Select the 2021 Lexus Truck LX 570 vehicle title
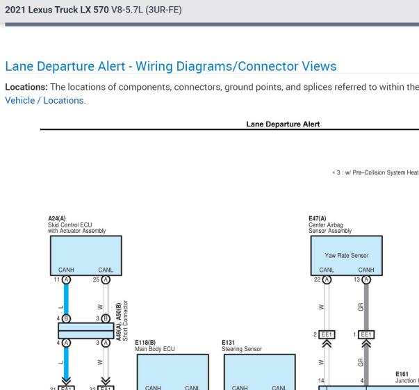 click(93, 10)
